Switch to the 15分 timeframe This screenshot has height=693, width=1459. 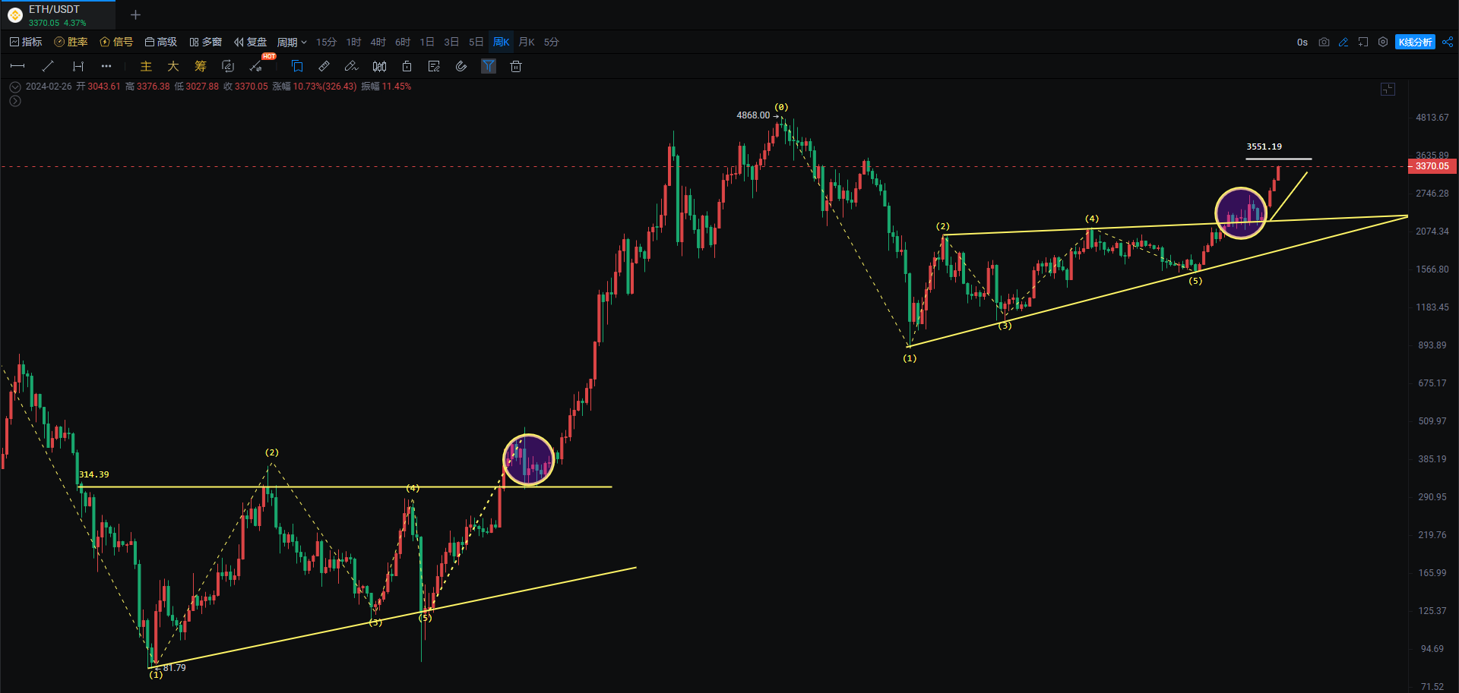[326, 43]
